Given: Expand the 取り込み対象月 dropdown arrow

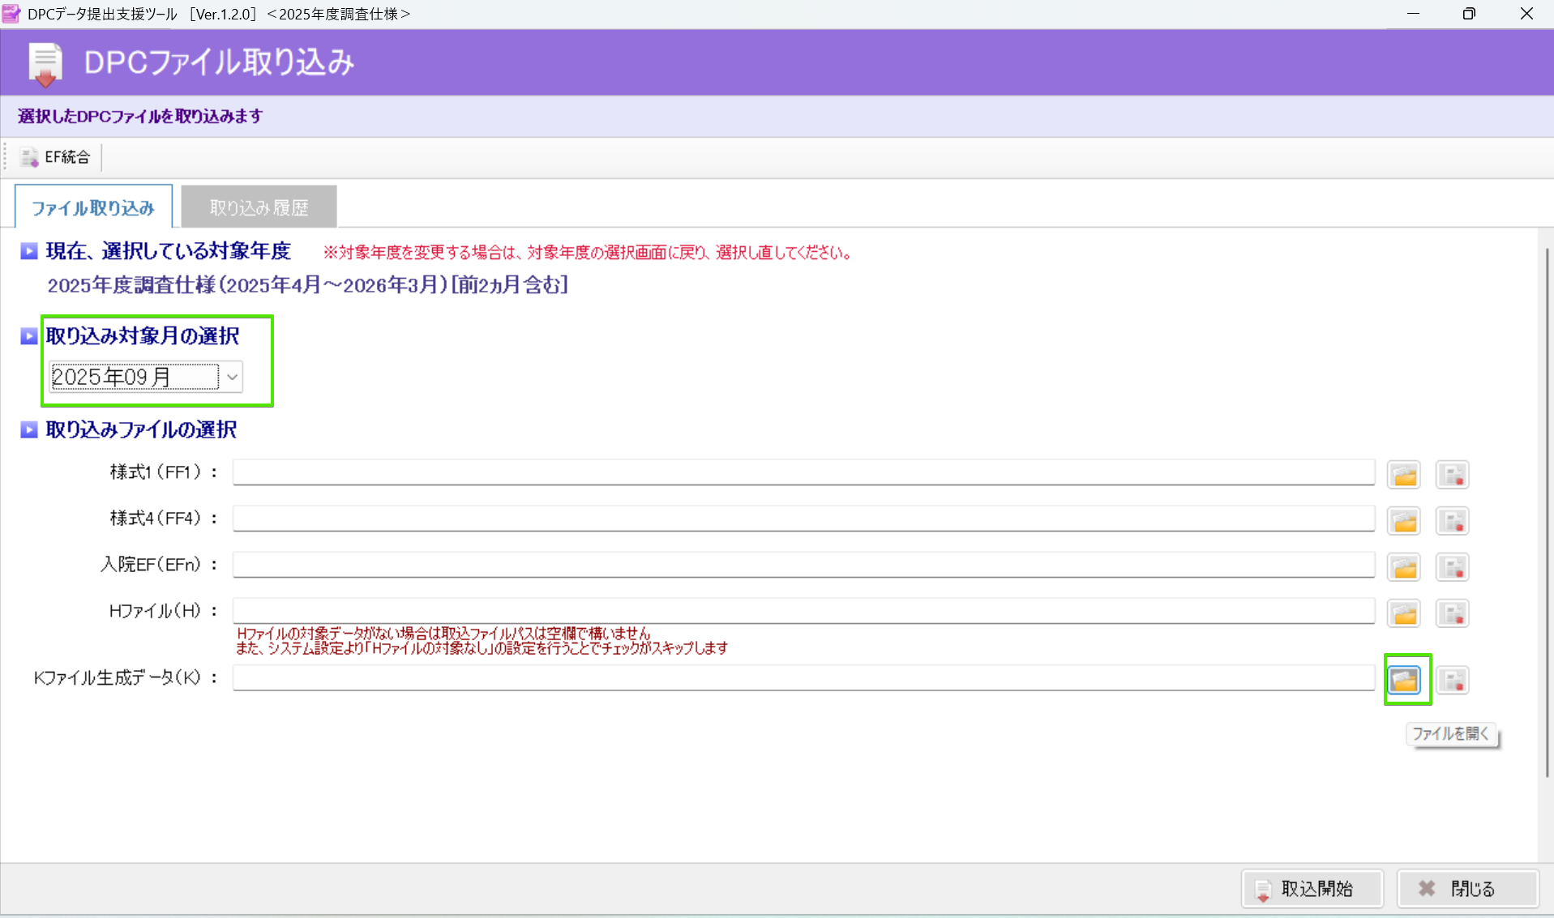Looking at the screenshot, I should pos(232,377).
